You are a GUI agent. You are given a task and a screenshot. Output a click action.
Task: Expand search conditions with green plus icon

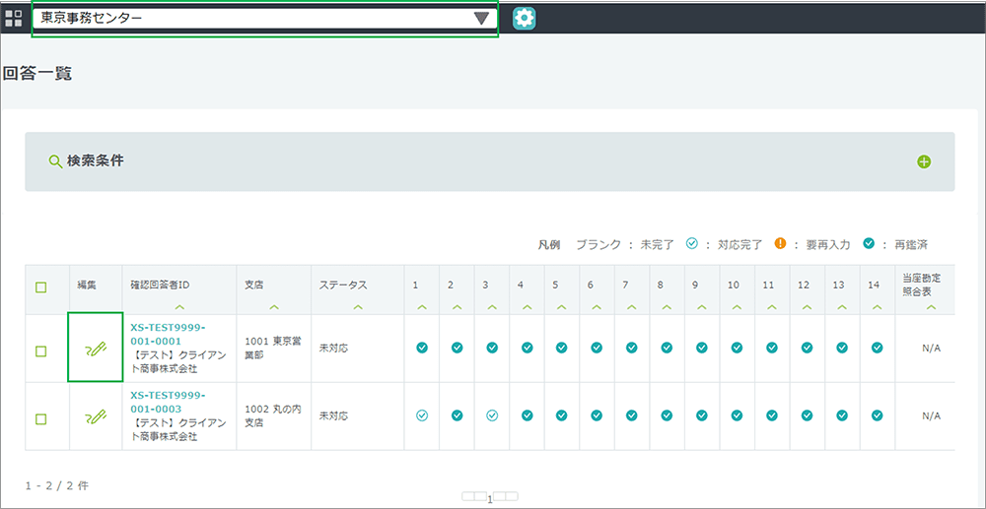point(924,161)
